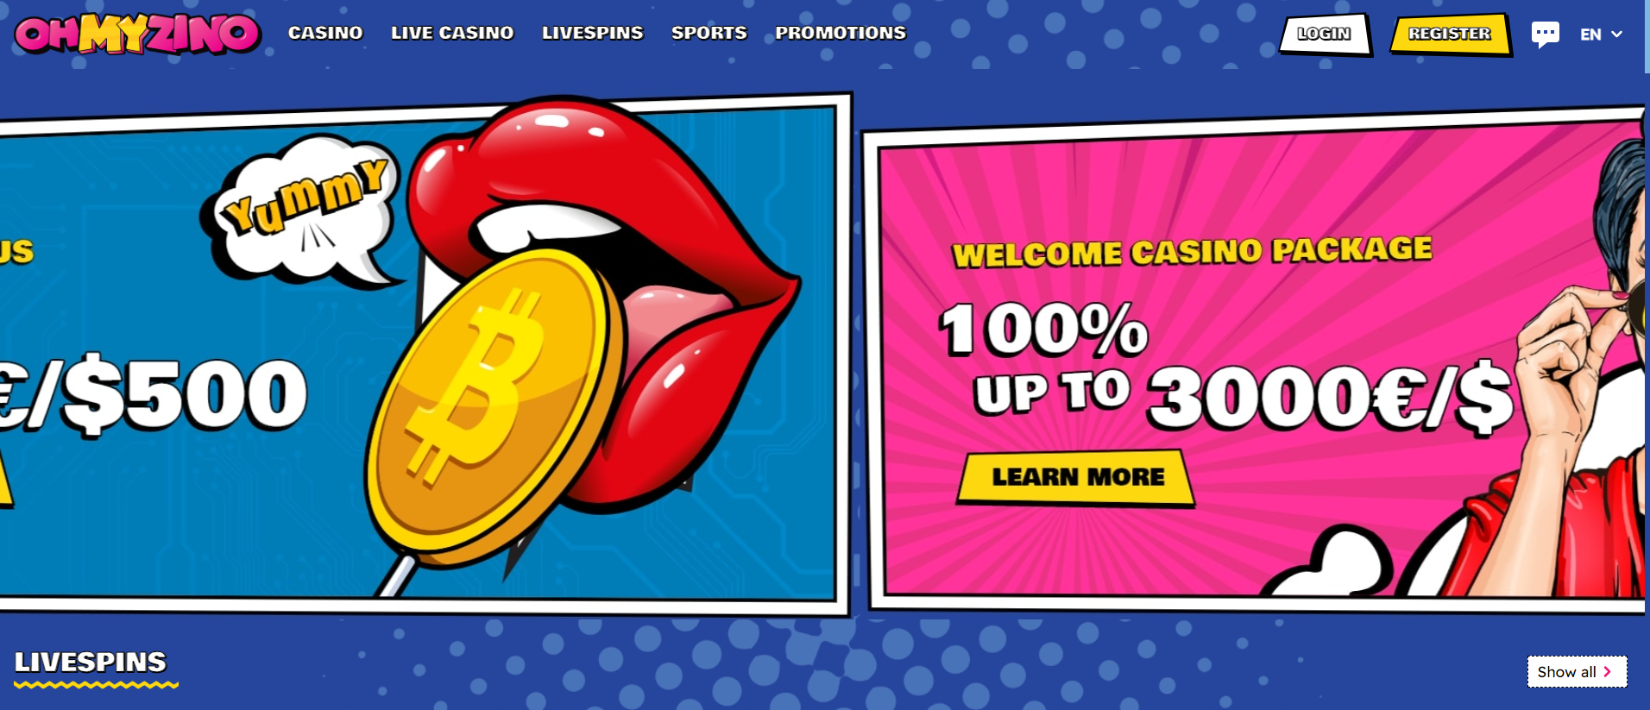Screen dimensions: 1650x710
Task: Go to Live Casino section
Action: (452, 33)
